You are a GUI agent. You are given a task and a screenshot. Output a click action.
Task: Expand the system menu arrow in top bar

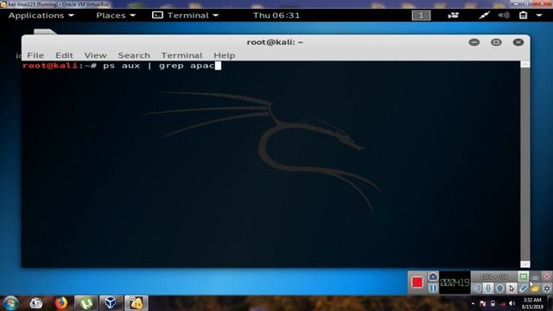click(539, 16)
